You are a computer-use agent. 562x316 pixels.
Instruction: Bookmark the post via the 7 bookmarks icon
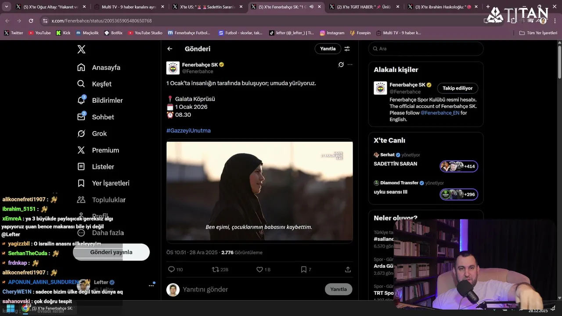(x=303, y=269)
